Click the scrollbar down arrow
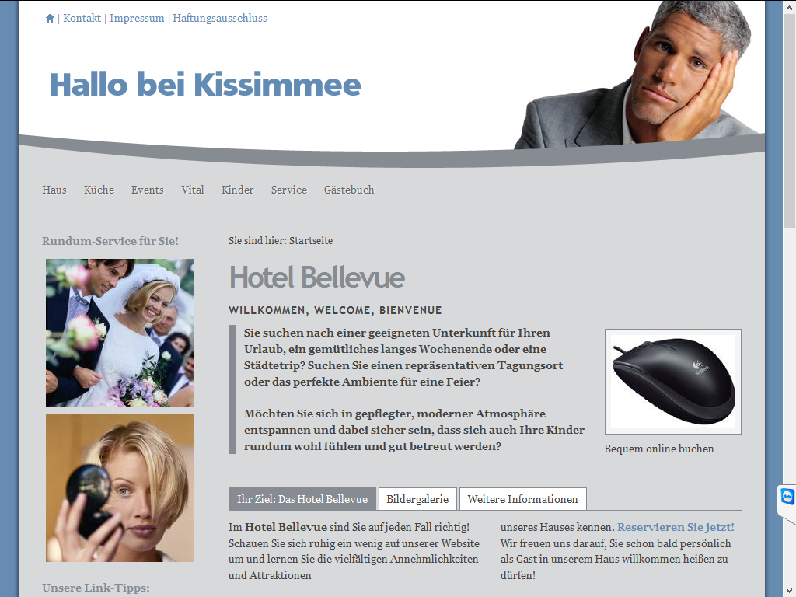Viewport: 796px width, 597px height. tap(790, 591)
